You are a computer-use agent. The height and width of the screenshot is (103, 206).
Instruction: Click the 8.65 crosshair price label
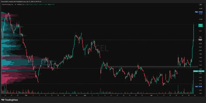point(200,40)
